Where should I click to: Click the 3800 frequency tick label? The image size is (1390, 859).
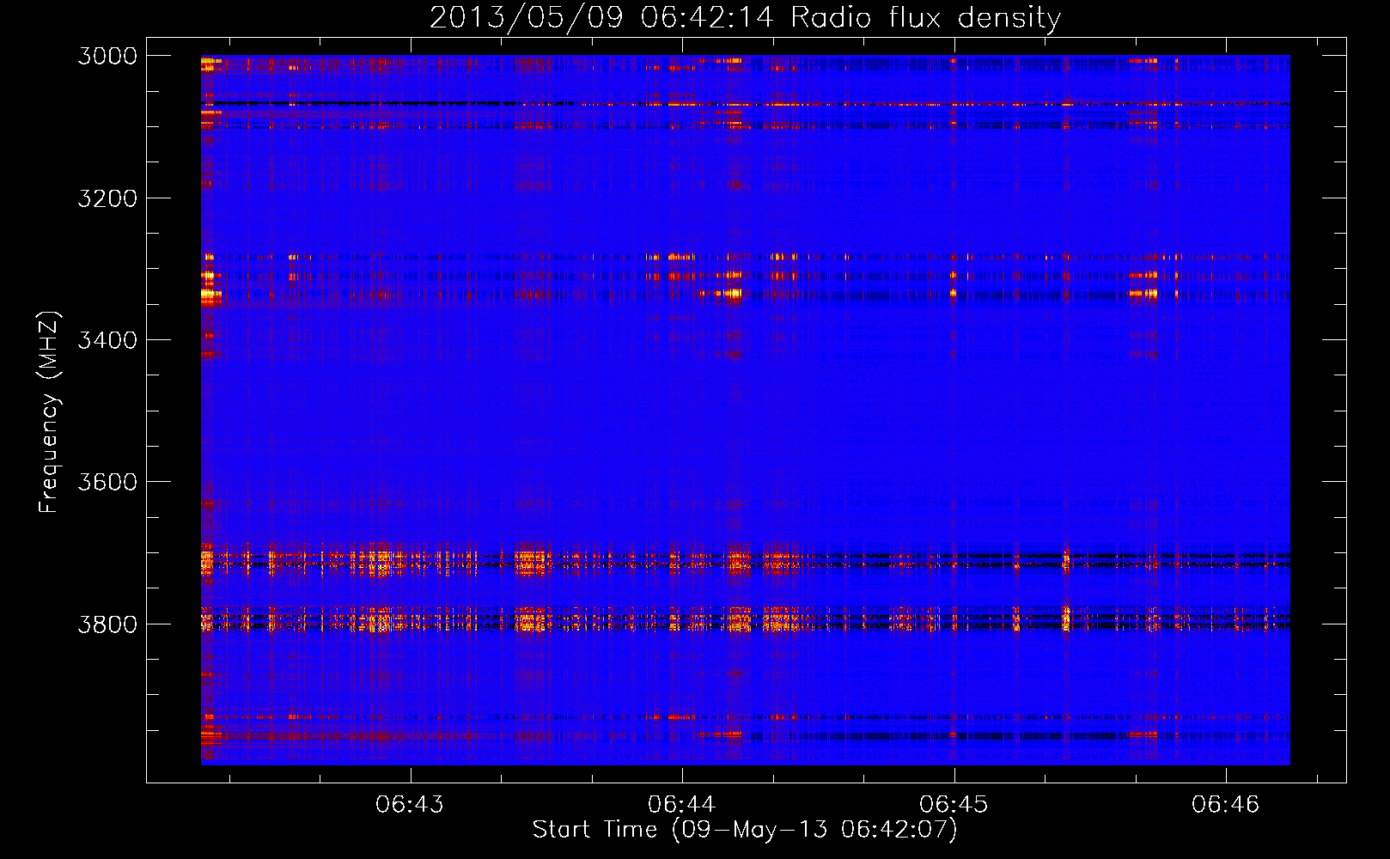pos(107,624)
